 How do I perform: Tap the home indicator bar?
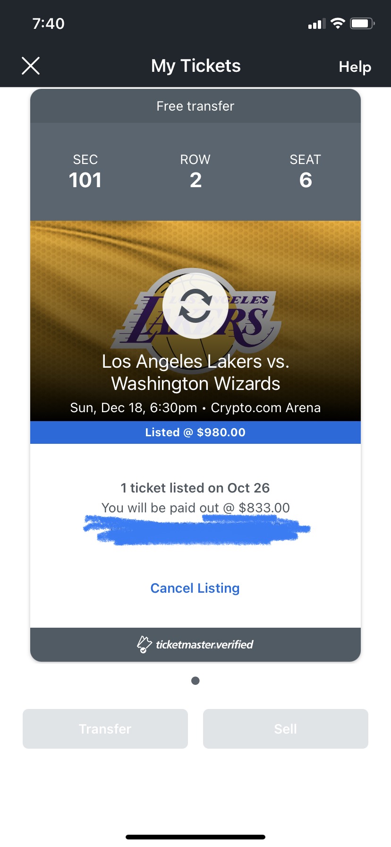pyautogui.click(x=195, y=837)
